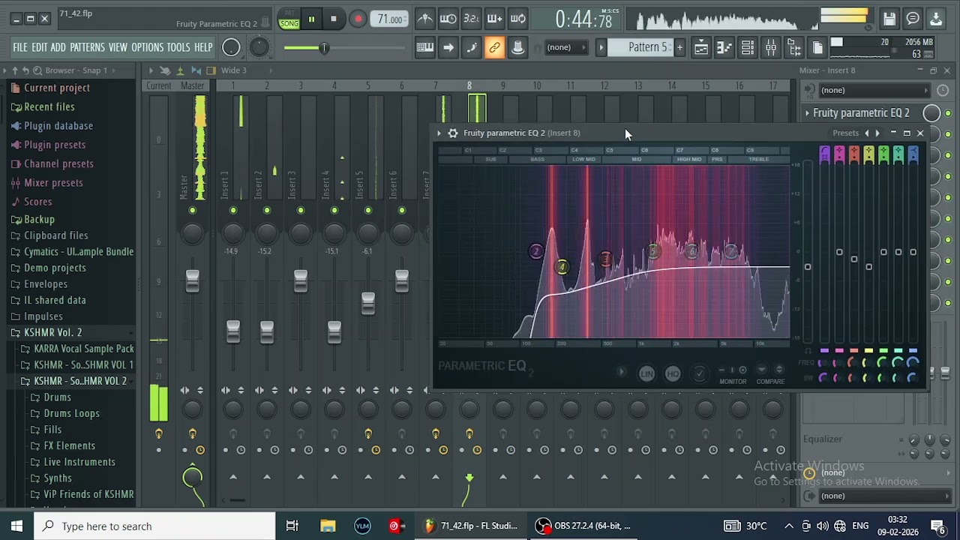Mute mixer track Insert 3
This screenshot has height=540, width=960.
(x=301, y=210)
